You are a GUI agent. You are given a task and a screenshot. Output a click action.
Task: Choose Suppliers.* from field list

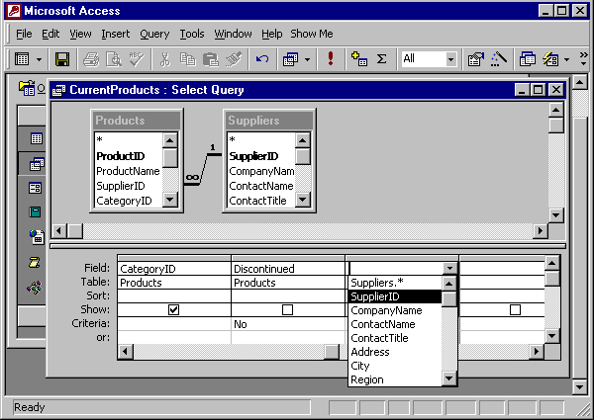pyautogui.click(x=394, y=283)
